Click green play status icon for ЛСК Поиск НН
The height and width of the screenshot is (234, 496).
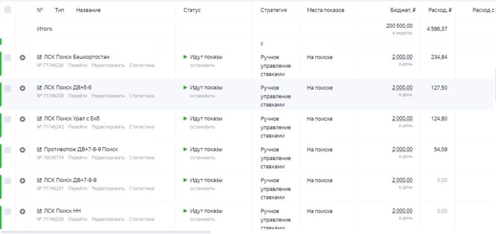pos(186,211)
